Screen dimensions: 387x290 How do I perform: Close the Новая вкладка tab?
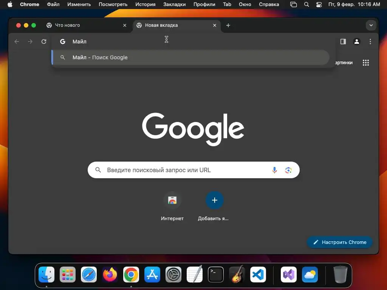[215, 25]
